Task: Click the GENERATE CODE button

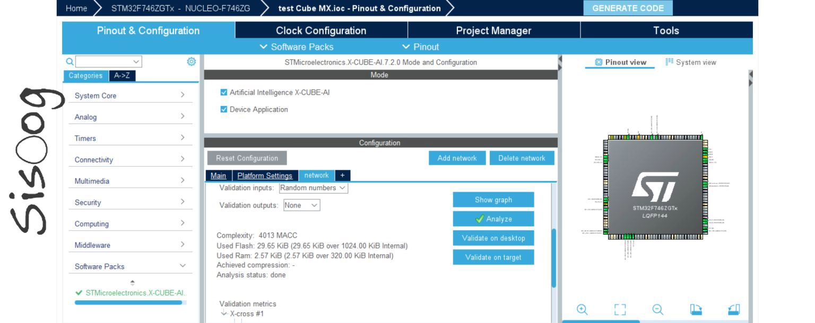Action: tap(628, 8)
